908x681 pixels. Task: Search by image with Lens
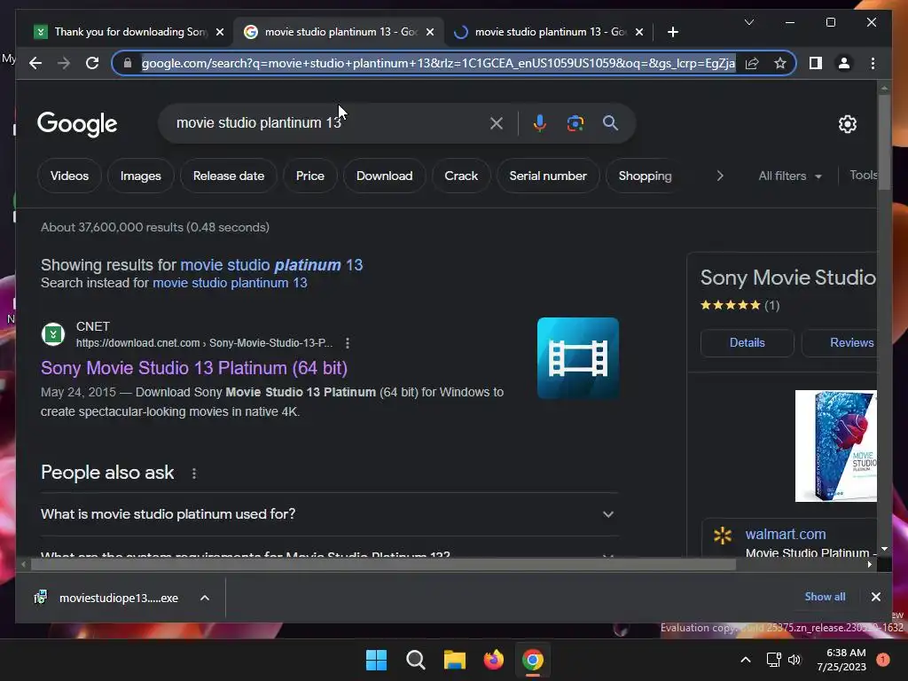pyautogui.click(x=575, y=122)
